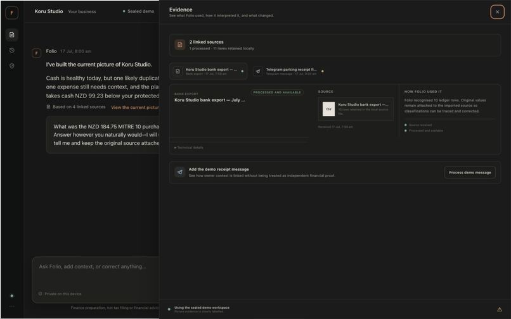Click the linked sources document icon

pos(179,44)
